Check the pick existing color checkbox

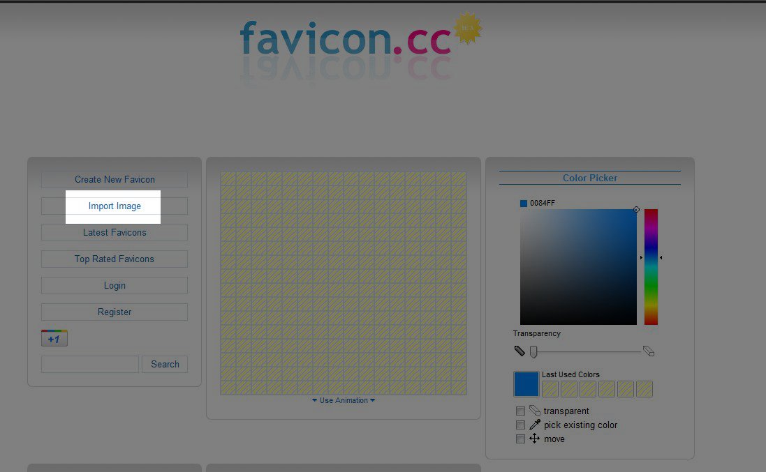[520, 425]
